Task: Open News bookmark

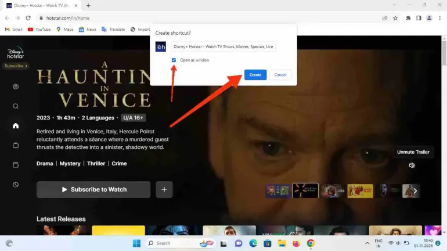Action: click(88, 30)
